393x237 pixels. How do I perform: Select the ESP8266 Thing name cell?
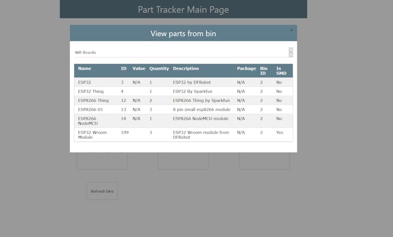click(93, 100)
